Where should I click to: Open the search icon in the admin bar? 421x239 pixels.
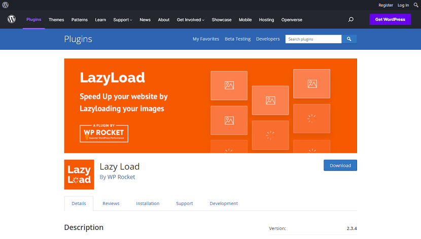tap(416, 5)
